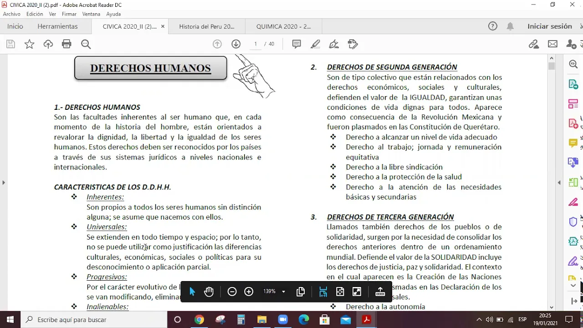Open the yellow Comment tool in right pane
Viewport: 583px width, 328px height.
coord(573,143)
